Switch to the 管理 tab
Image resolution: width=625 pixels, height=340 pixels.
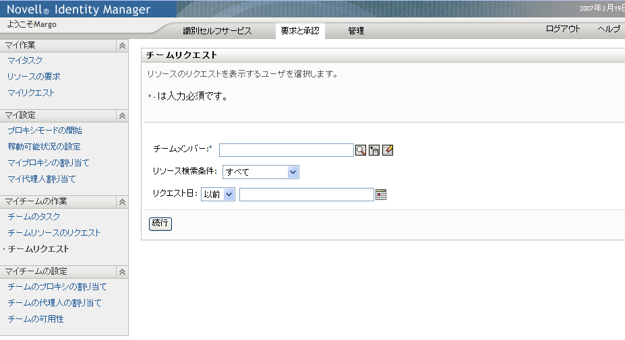pos(356,31)
